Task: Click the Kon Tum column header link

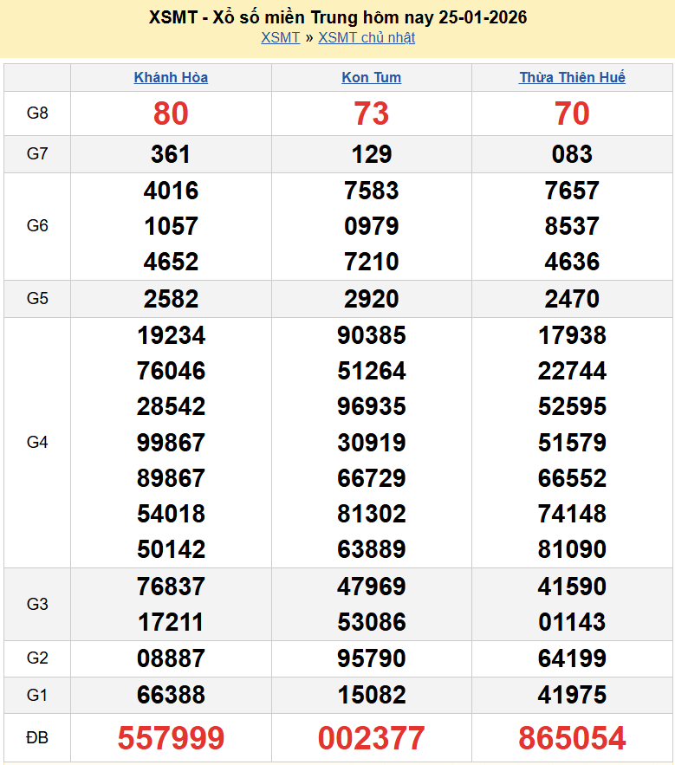Action: tap(371, 77)
